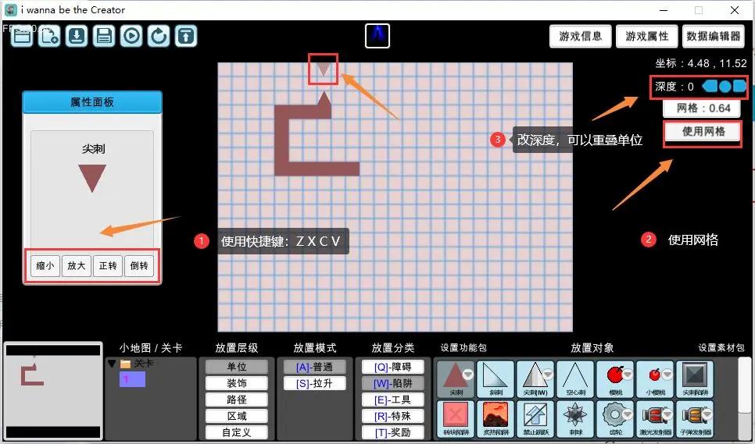Viewport: 755px width, 444px height.
Task: Open the 尖刺 variant dropdown arrow
Action: click(x=467, y=375)
